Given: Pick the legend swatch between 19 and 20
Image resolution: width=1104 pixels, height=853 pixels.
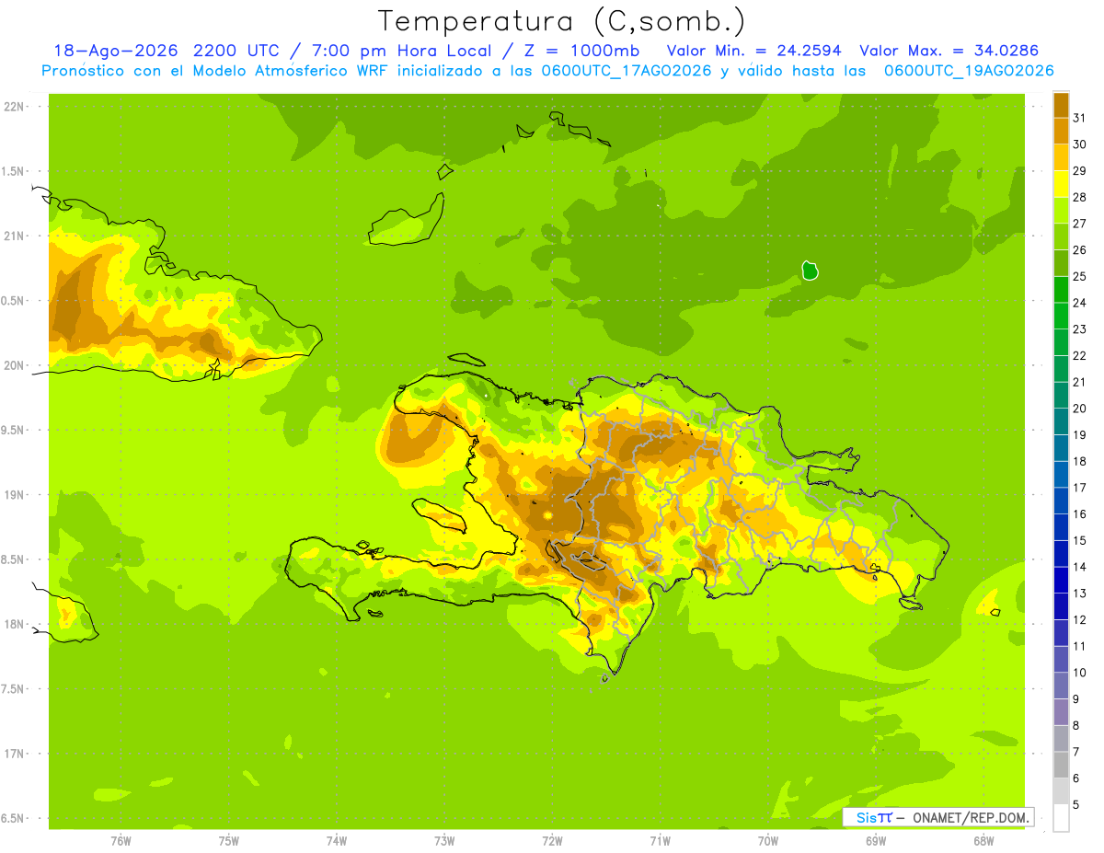Looking at the screenshot, I should [1061, 421].
